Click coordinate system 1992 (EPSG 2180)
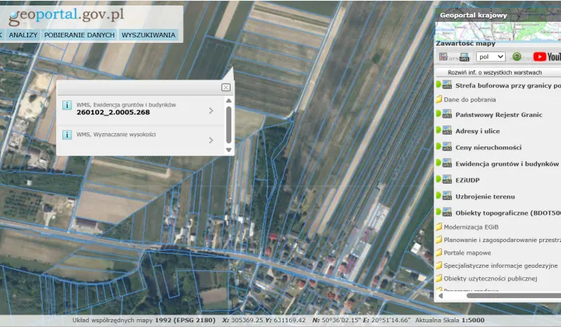The height and width of the screenshot is (327, 561). point(185,320)
